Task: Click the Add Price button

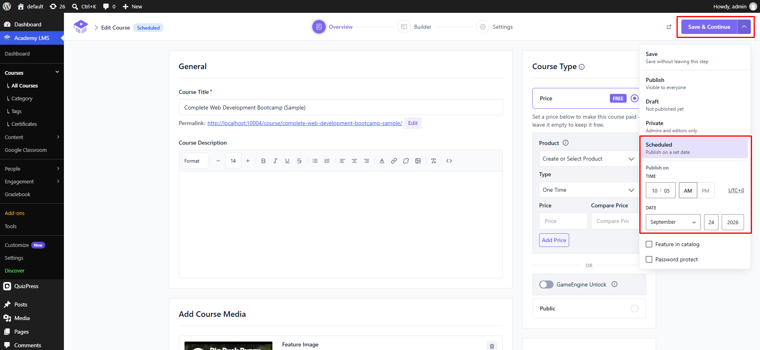Action: point(554,240)
